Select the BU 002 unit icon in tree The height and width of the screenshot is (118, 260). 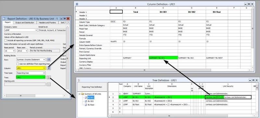point(86,101)
